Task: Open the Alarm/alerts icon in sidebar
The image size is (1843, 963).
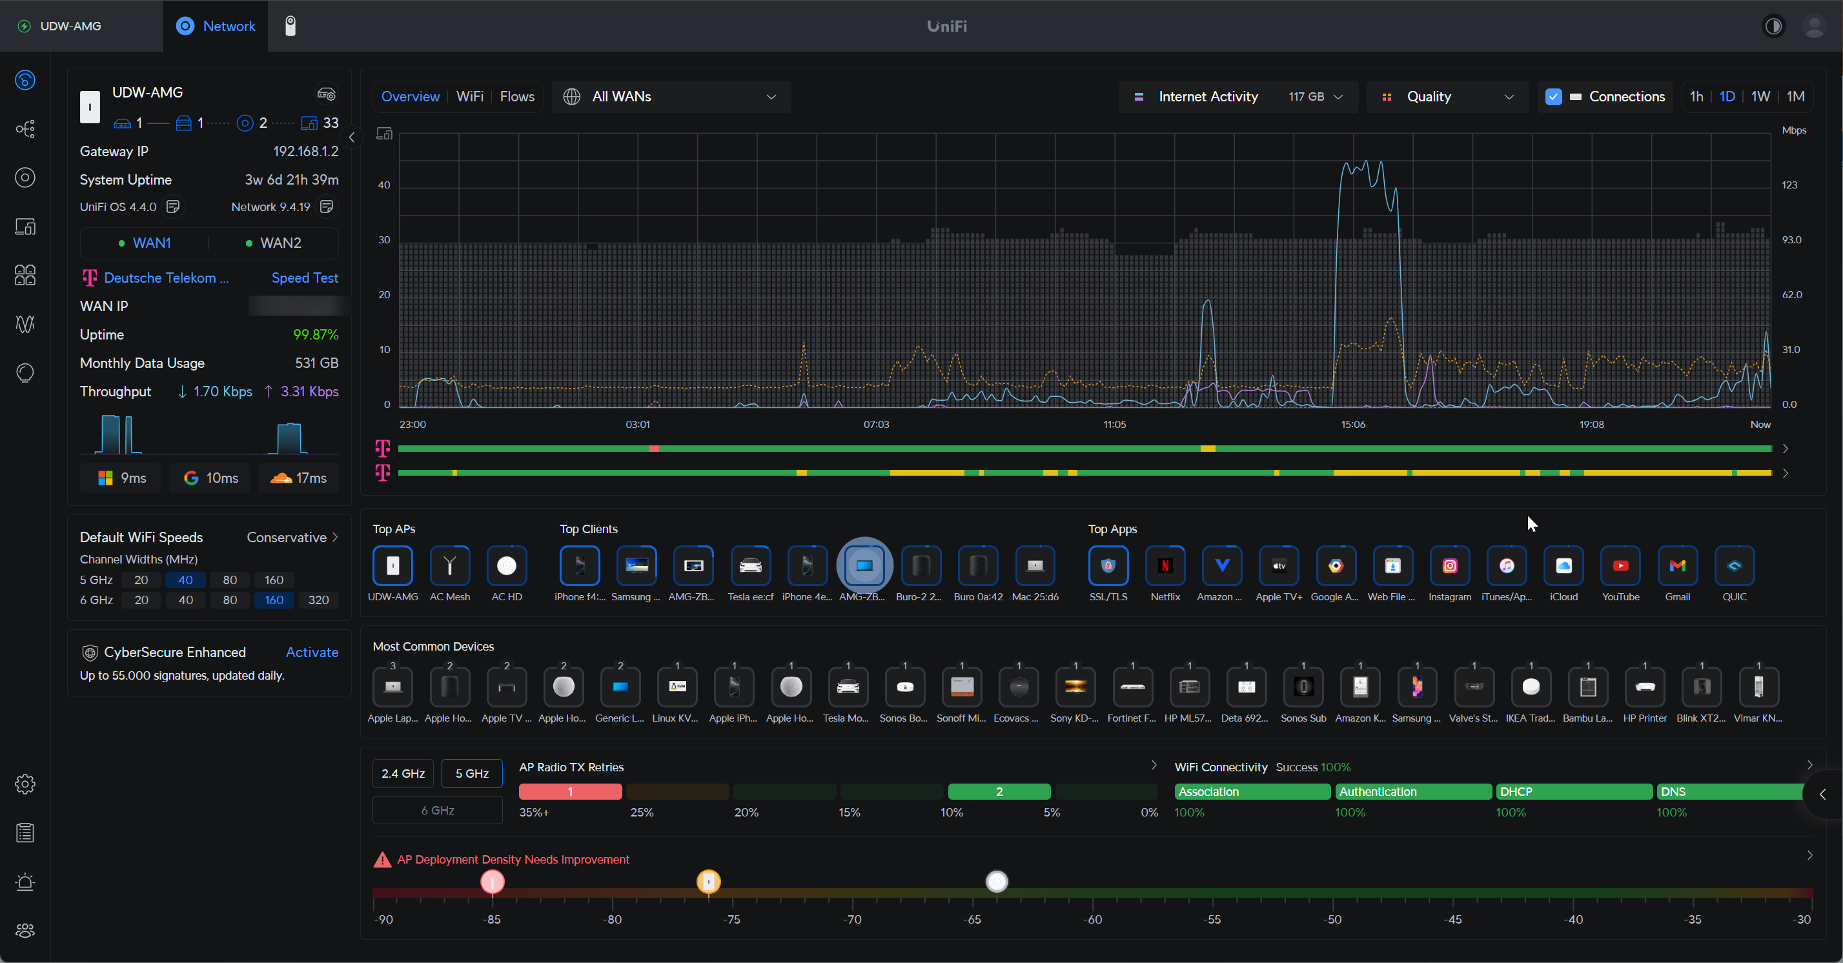Action: tap(25, 882)
